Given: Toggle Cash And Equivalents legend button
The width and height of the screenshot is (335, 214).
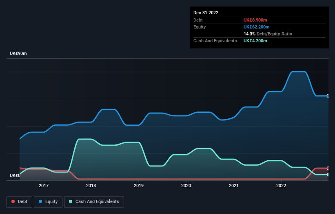Looking at the screenshot, I should (x=94, y=202).
